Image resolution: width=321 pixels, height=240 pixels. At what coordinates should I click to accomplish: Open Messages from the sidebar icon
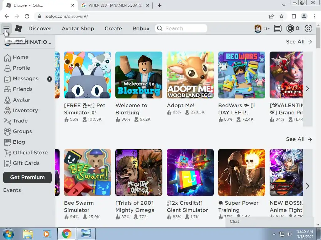tap(8, 79)
